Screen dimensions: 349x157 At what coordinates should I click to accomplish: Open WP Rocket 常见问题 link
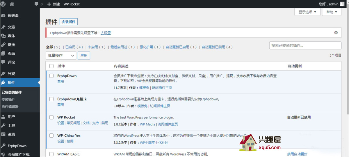(73, 123)
